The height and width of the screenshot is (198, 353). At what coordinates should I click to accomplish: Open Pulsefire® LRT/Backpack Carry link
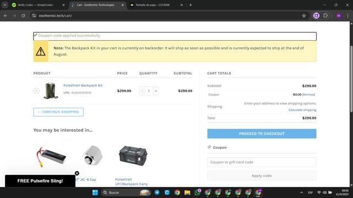pos(131,182)
